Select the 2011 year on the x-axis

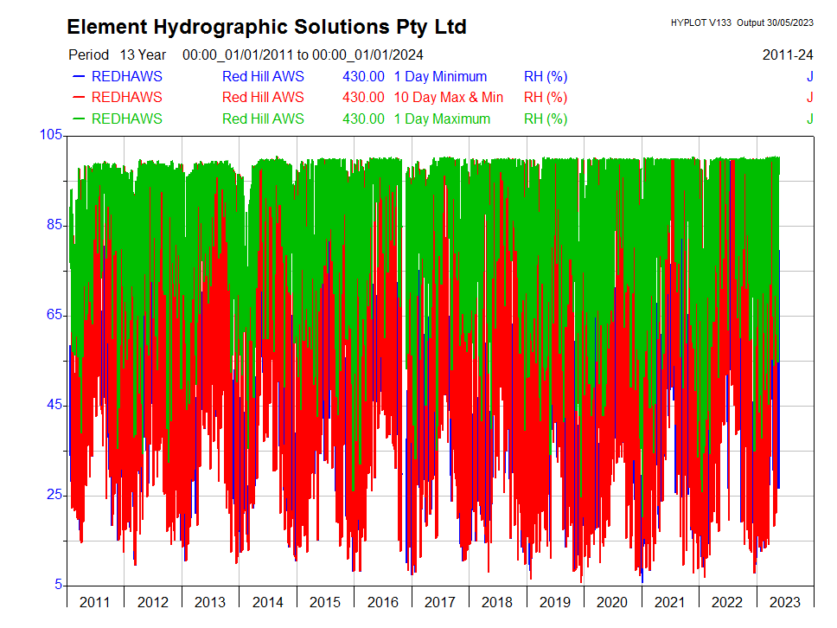click(x=95, y=602)
